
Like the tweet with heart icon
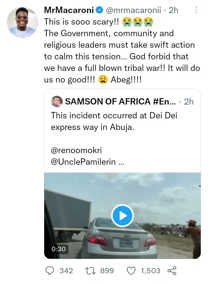[x=131, y=271]
